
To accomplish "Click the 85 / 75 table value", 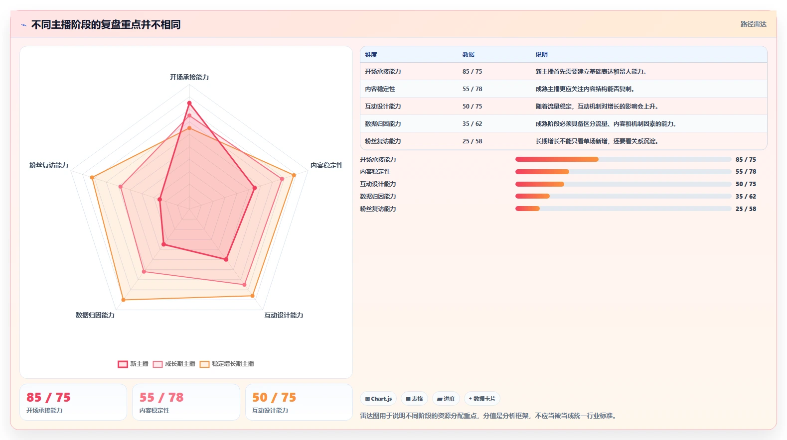I will (x=472, y=72).
